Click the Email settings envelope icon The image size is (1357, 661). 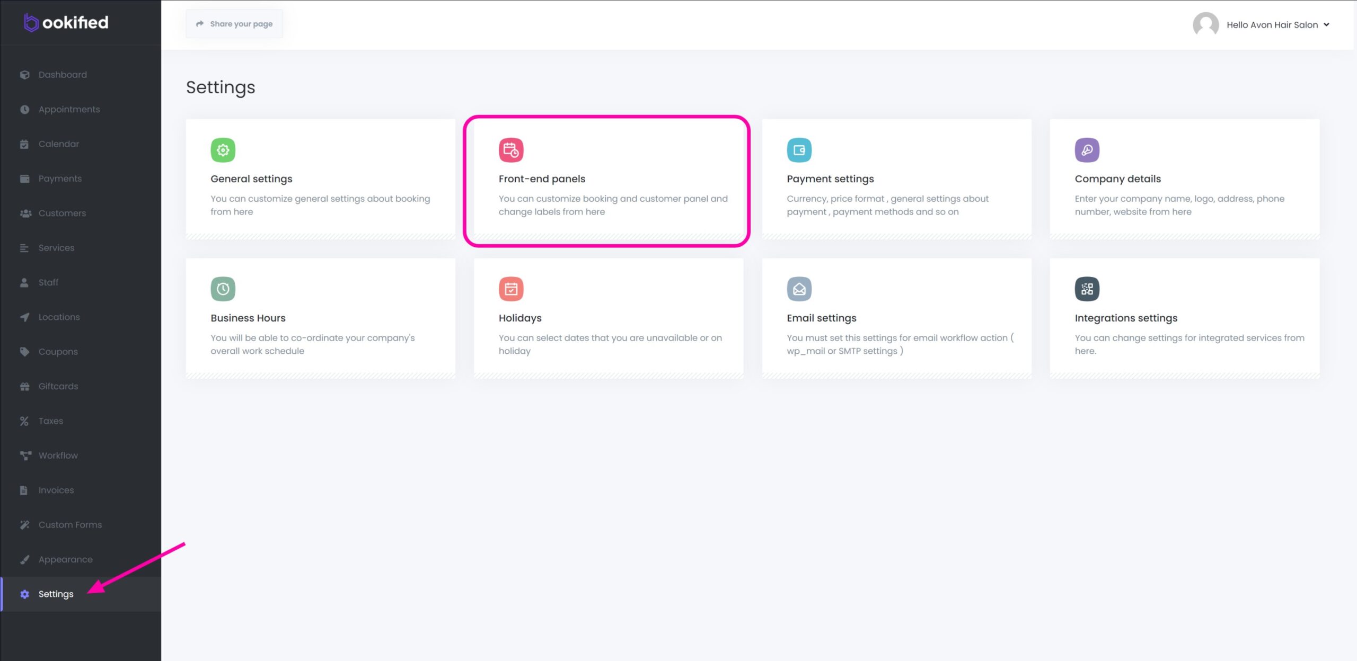pyautogui.click(x=799, y=289)
